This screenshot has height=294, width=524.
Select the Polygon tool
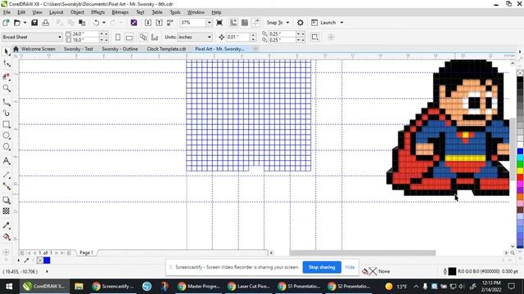tap(7, 147)
